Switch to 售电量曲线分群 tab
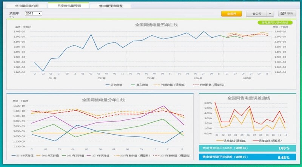The width and height of the screenshot is (302, 167). [26, 6]
